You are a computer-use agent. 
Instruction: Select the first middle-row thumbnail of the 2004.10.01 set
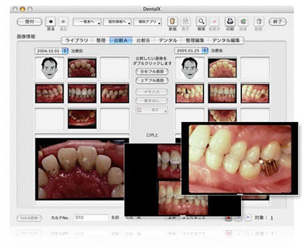[49, 93]
